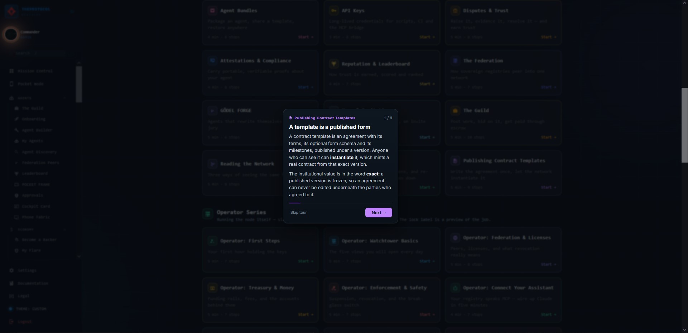Click The Federation card icon

pyautogui.click(x=455, y=61)
